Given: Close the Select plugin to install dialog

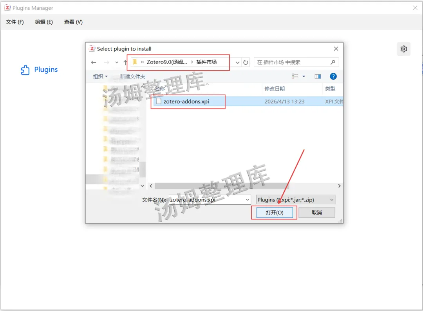Looking at the screenshot, I should tap(336, 49).
